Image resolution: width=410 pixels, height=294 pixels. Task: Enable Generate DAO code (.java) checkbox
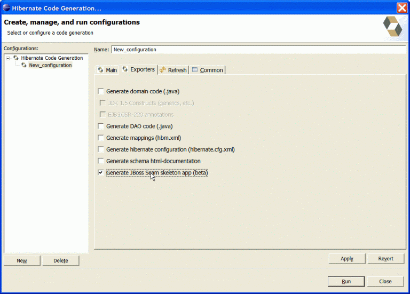(101, 126)
